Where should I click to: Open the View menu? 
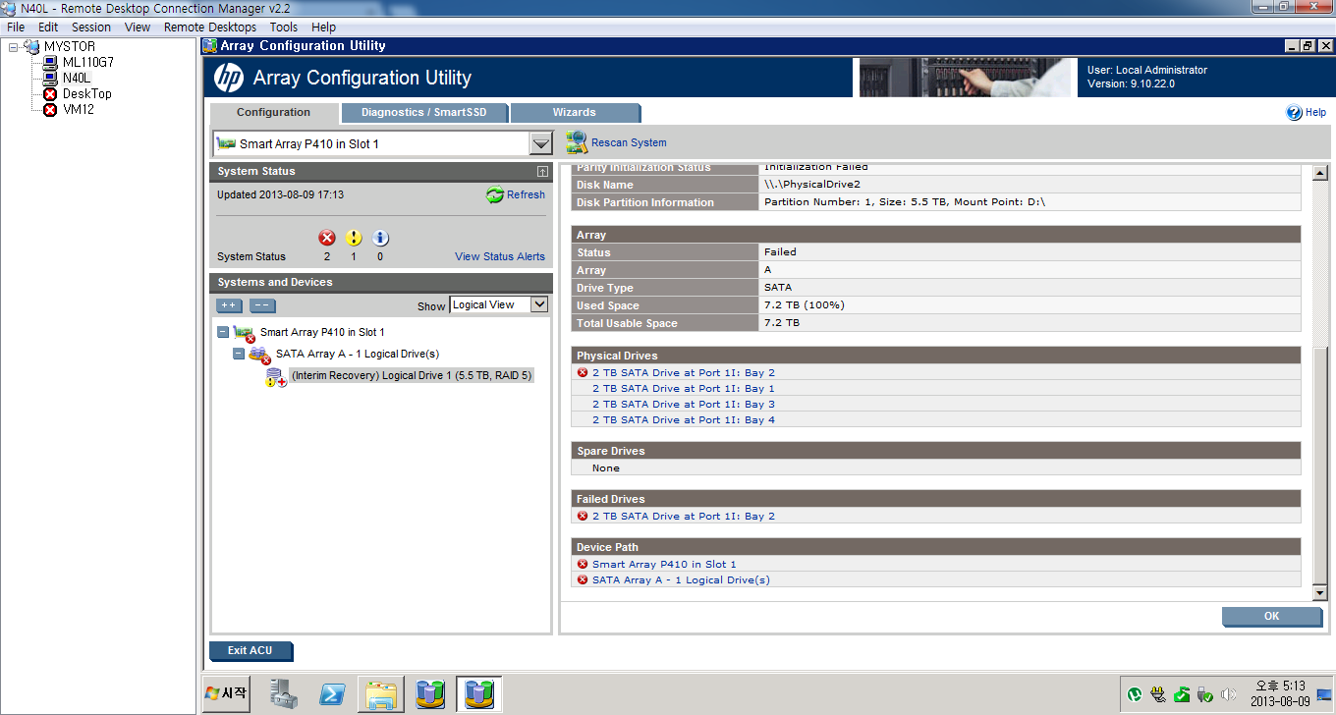pos(138,27)
